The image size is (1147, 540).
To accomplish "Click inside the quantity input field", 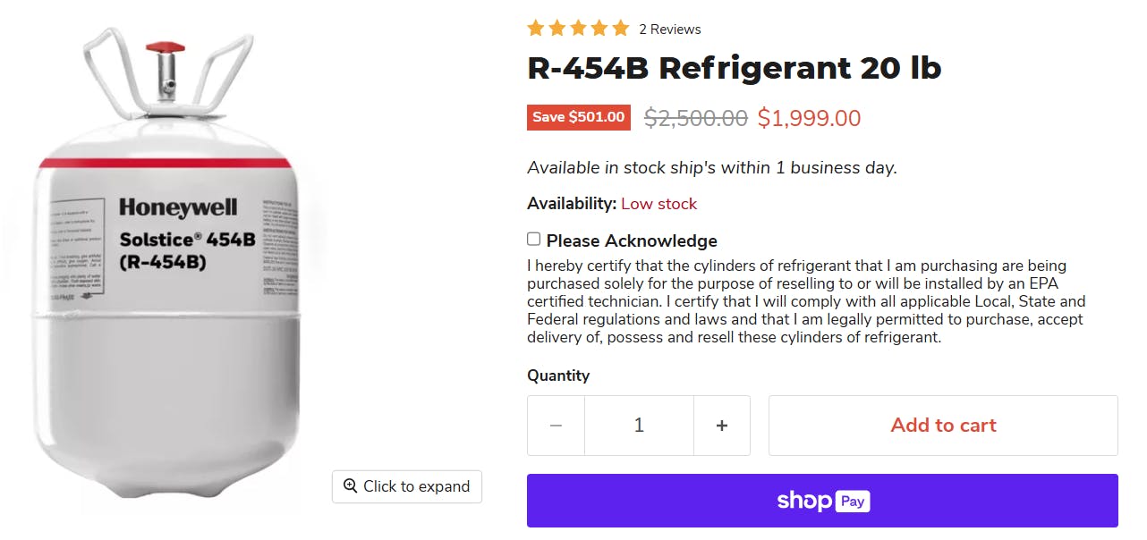I will pyautogui.click(x=639, y=425).
